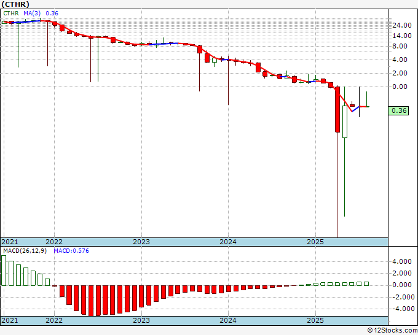Click the 4.000 MACD axis label
Screen dimensions: 418x335
pos(402,261)
